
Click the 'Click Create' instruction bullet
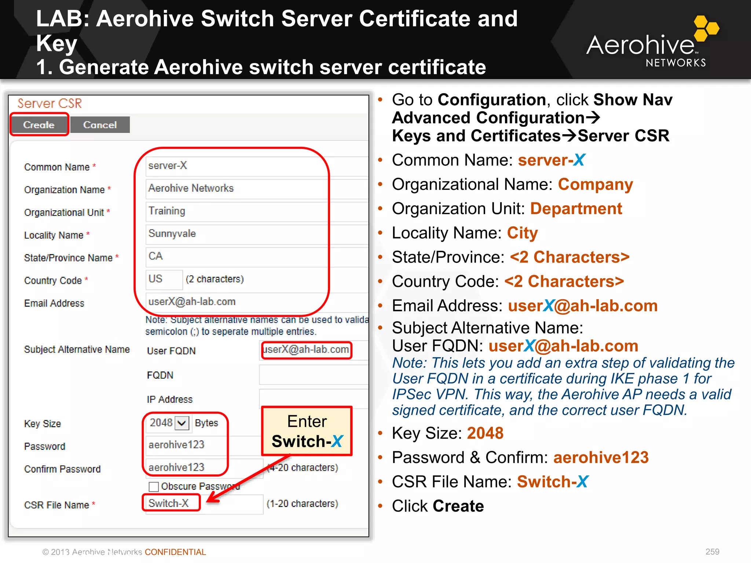(438, 506)
